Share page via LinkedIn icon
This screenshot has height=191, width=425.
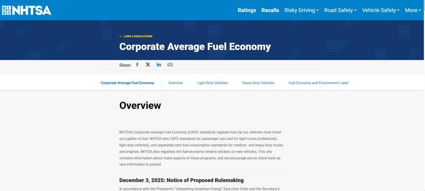pyautogui.click(x=158, y=65)
